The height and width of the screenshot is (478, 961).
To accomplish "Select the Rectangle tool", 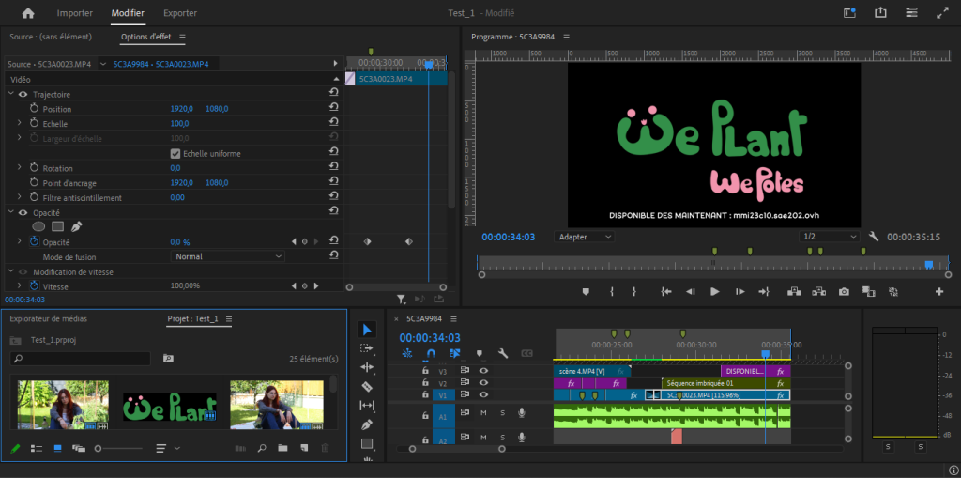I will tap(367, 443).
